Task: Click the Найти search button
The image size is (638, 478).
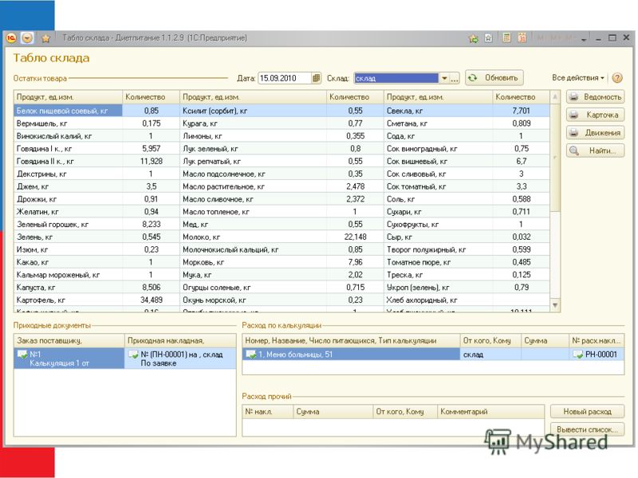Action: tap(595, 151)
